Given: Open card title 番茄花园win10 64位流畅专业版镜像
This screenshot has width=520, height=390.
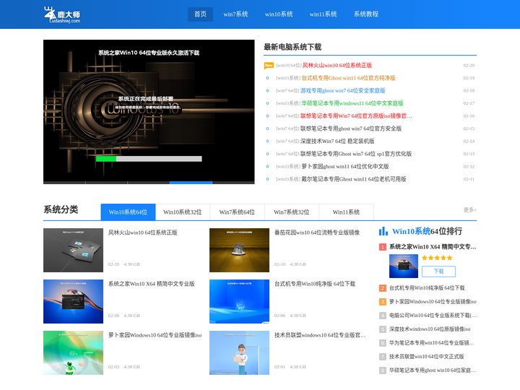Looking at the screenshot, I should (x=317, y=233).
